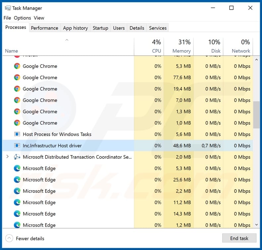The height and width of the screenshot is (250, 262).
Task: Click the sort arrow above the Name column
Action: click(x=67, y=40)
